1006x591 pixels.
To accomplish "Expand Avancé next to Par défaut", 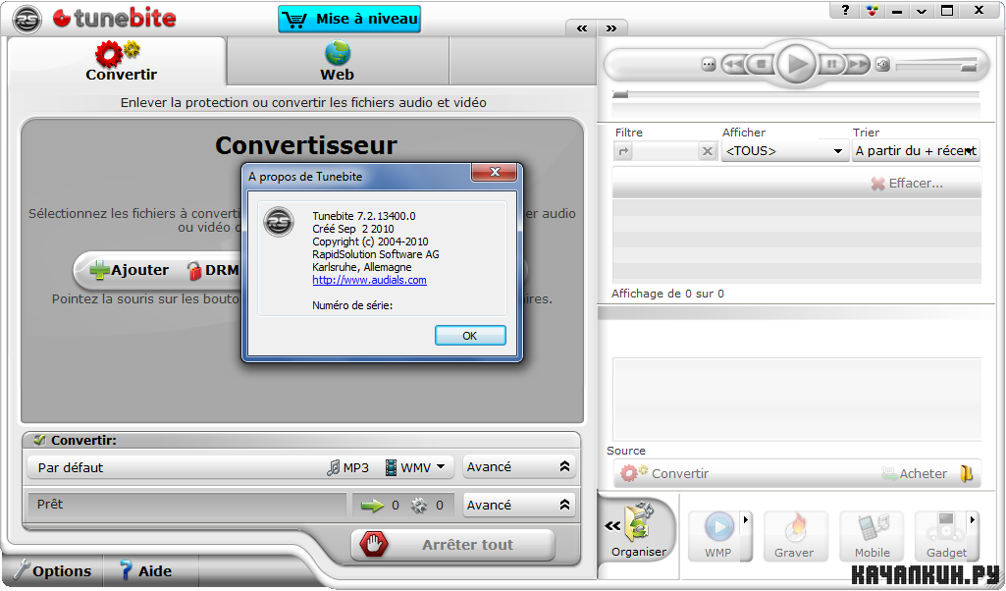I will pos(518,467).
